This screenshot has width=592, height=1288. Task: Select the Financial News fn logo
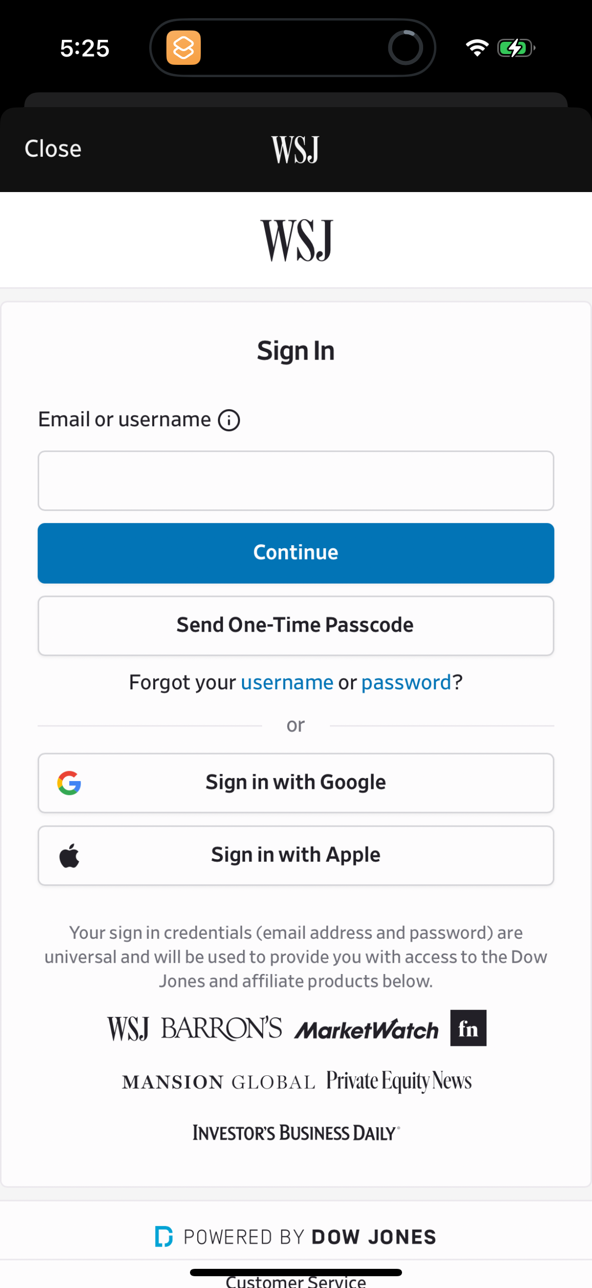pyautogui.click(x=468, y=1028)
